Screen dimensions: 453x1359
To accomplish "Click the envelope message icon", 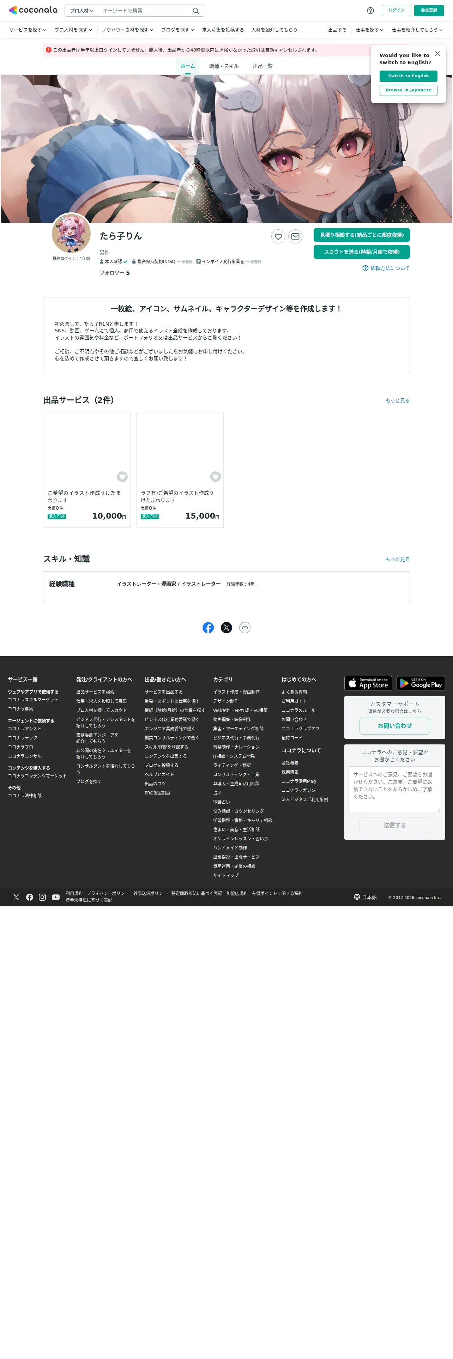I will [x=295, y=236].
